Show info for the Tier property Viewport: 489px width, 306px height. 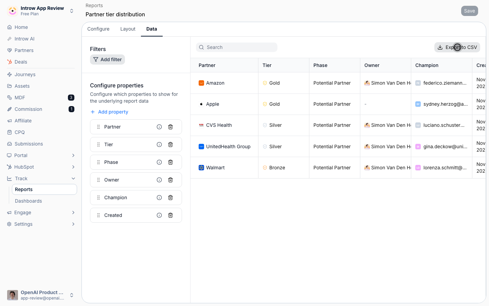(x=159, y=144)
